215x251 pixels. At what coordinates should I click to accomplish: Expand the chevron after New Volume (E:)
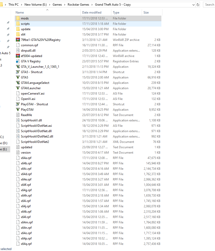(50, 5)
